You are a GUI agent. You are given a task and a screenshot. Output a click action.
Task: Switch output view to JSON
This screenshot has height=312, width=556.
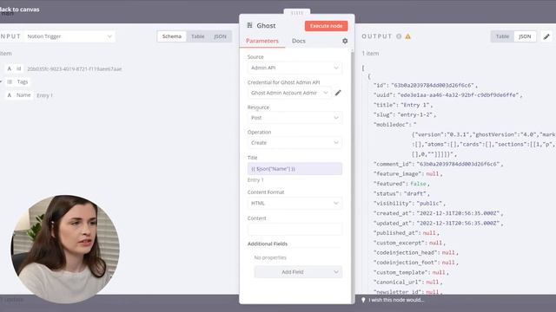point(525,36)
